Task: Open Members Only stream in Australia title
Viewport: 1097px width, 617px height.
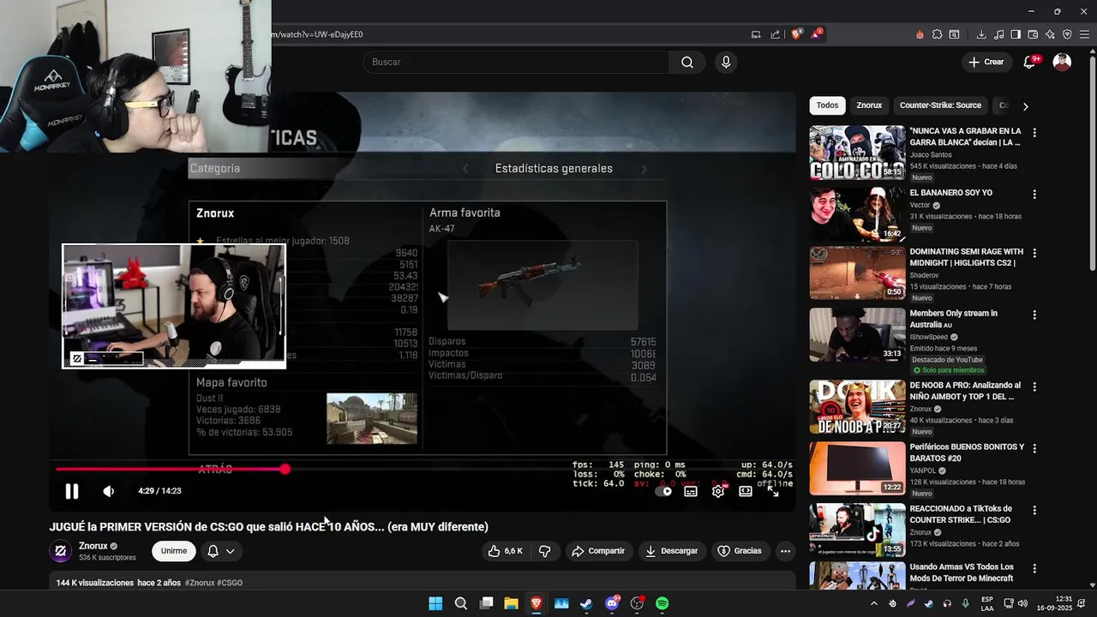Action: point(954,319)
